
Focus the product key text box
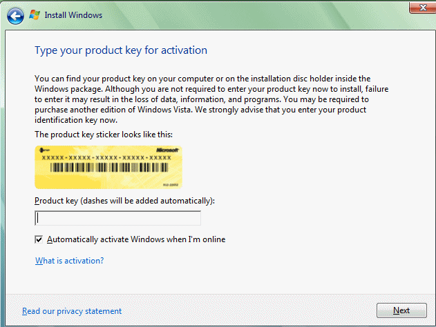117,218
